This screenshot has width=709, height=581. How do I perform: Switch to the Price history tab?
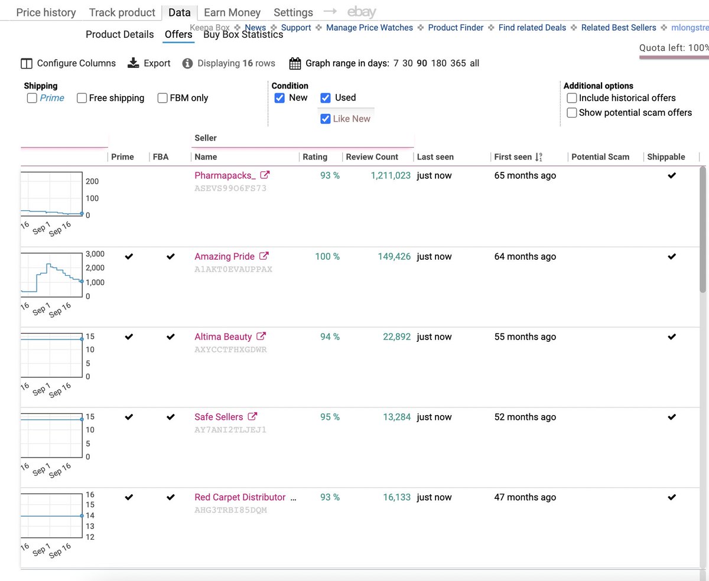click(x=46, y=12)
